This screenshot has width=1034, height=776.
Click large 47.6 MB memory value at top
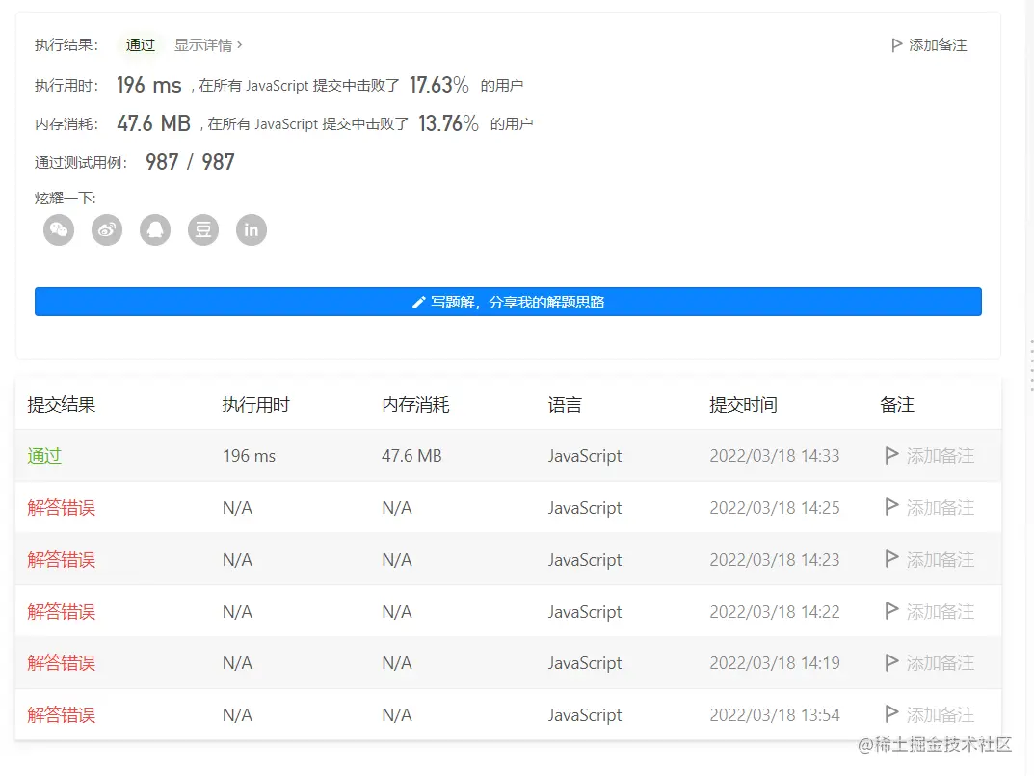pyautogui.click(x=153, y=122)
